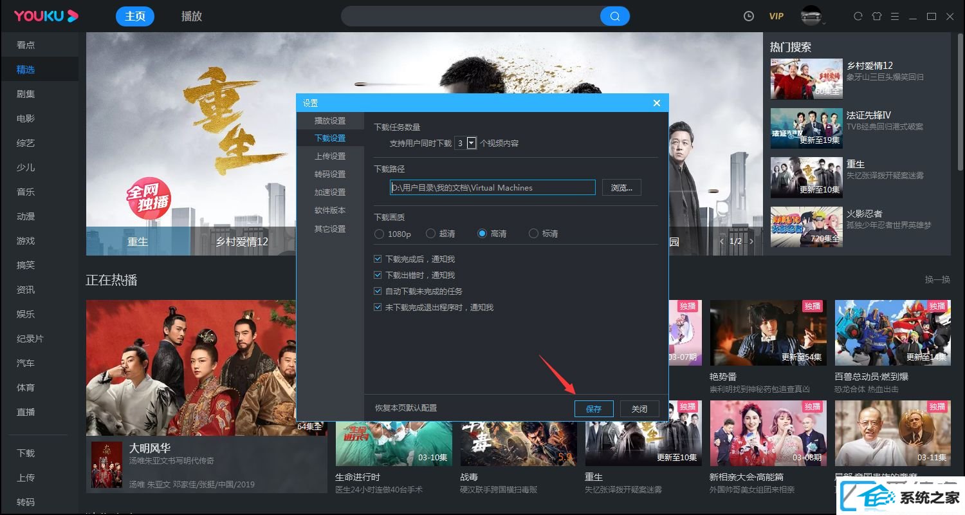Viewport: 965px width, 515px height.
Task: Go to next banner page arrow
Action: click(x=751, y=241)
